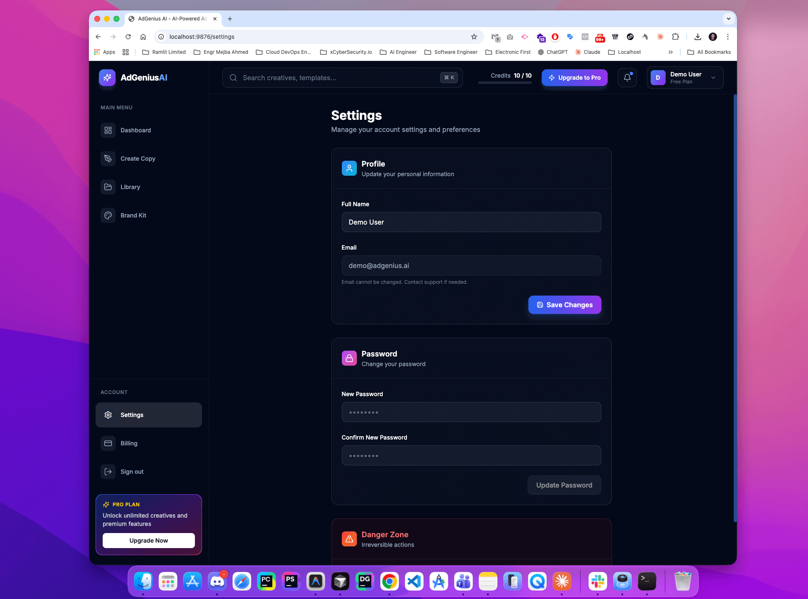Click the Update Password button

564,485
